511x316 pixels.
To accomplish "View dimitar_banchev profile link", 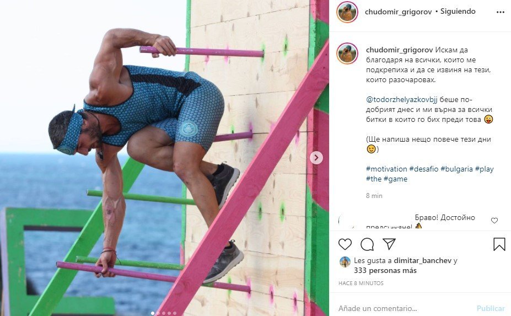I will tap(423, 260).
